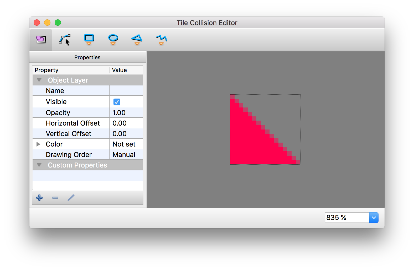The width and height of the screenshot is (414, 270).
Task: Select the Horizontal Offset label
Action: (x=73, y=123)
